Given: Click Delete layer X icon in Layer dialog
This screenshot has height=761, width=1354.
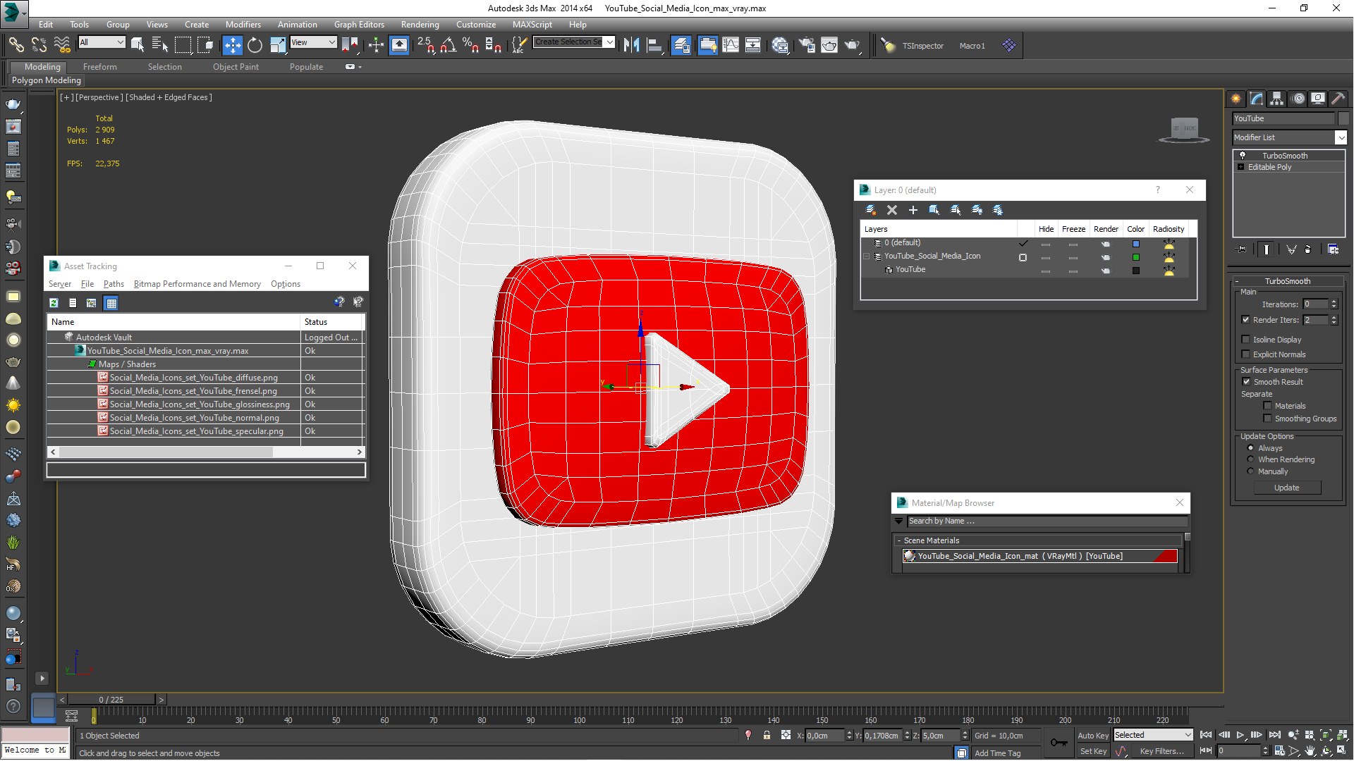Looking at the screenshot, I should [892, 210].
